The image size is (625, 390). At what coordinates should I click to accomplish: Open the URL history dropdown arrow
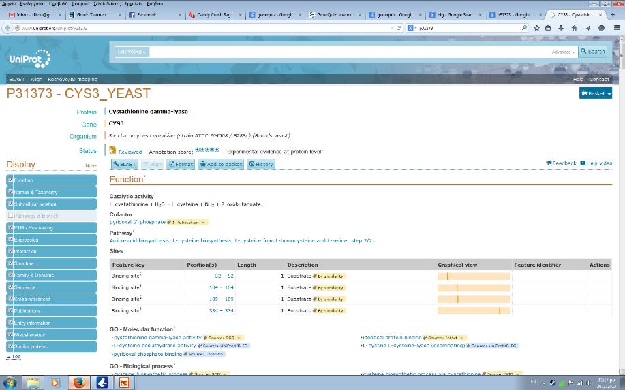point(392,28)
